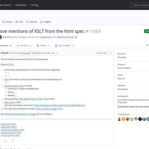Open the /infrastructure.html preview link
Viewport: 149px width, 149px height.
coord(9,130)
